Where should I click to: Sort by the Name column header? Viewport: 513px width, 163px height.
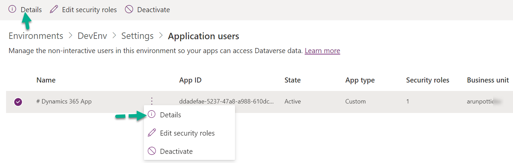click(x=46, y=80)
